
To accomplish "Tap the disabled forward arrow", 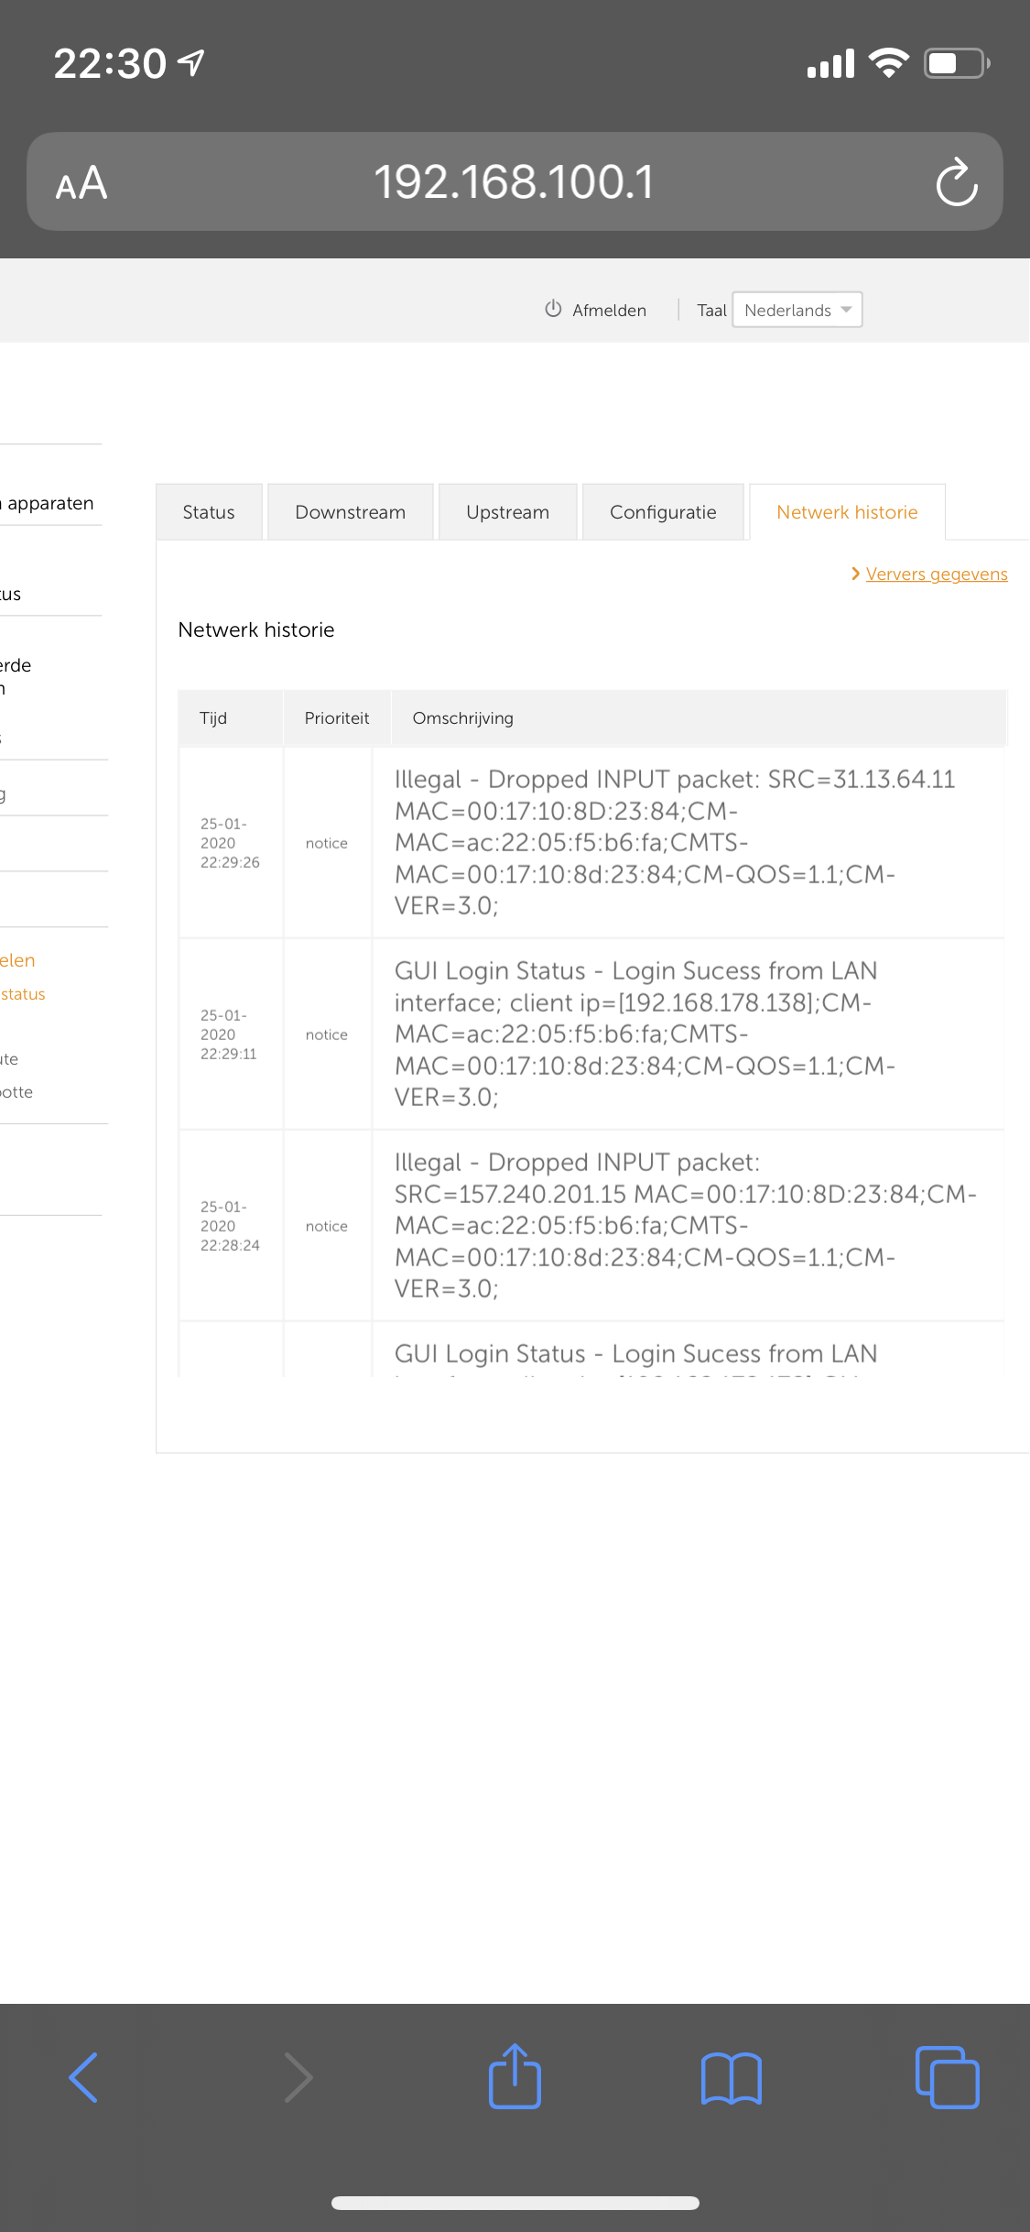I will tap(298, 2077).
